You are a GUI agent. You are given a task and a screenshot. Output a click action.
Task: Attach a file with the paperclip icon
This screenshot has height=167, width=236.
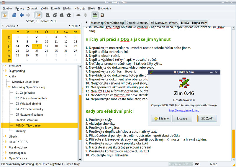pos(86,15)
